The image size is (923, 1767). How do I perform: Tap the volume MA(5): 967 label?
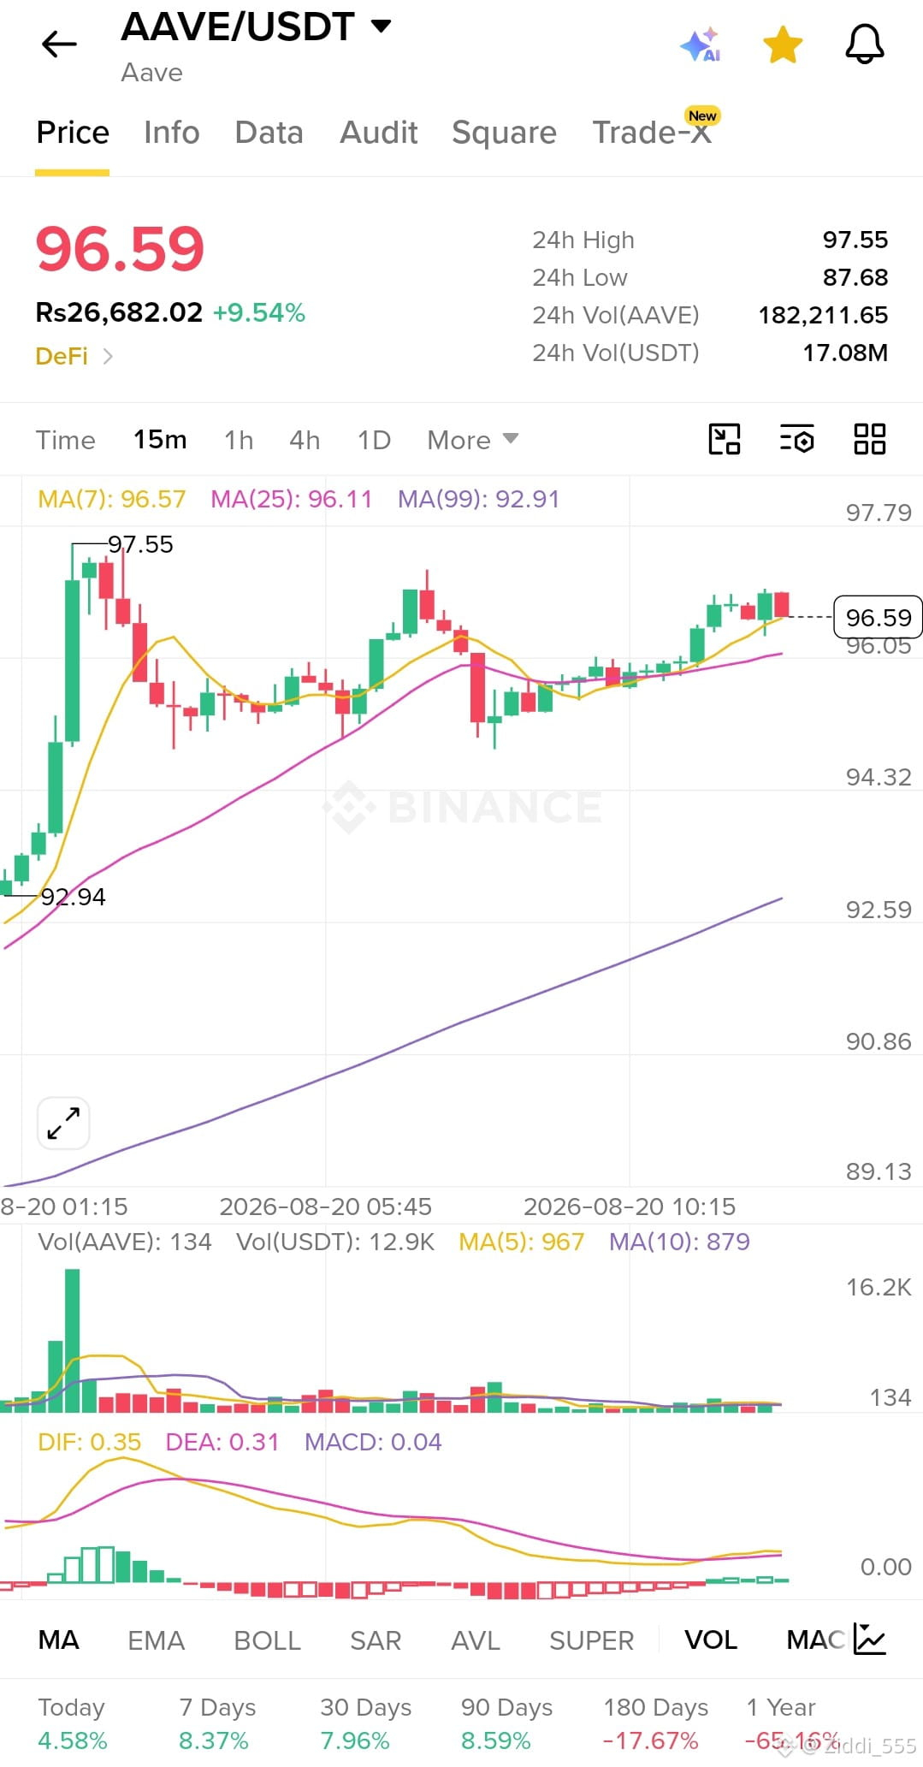pos(522,1242)
